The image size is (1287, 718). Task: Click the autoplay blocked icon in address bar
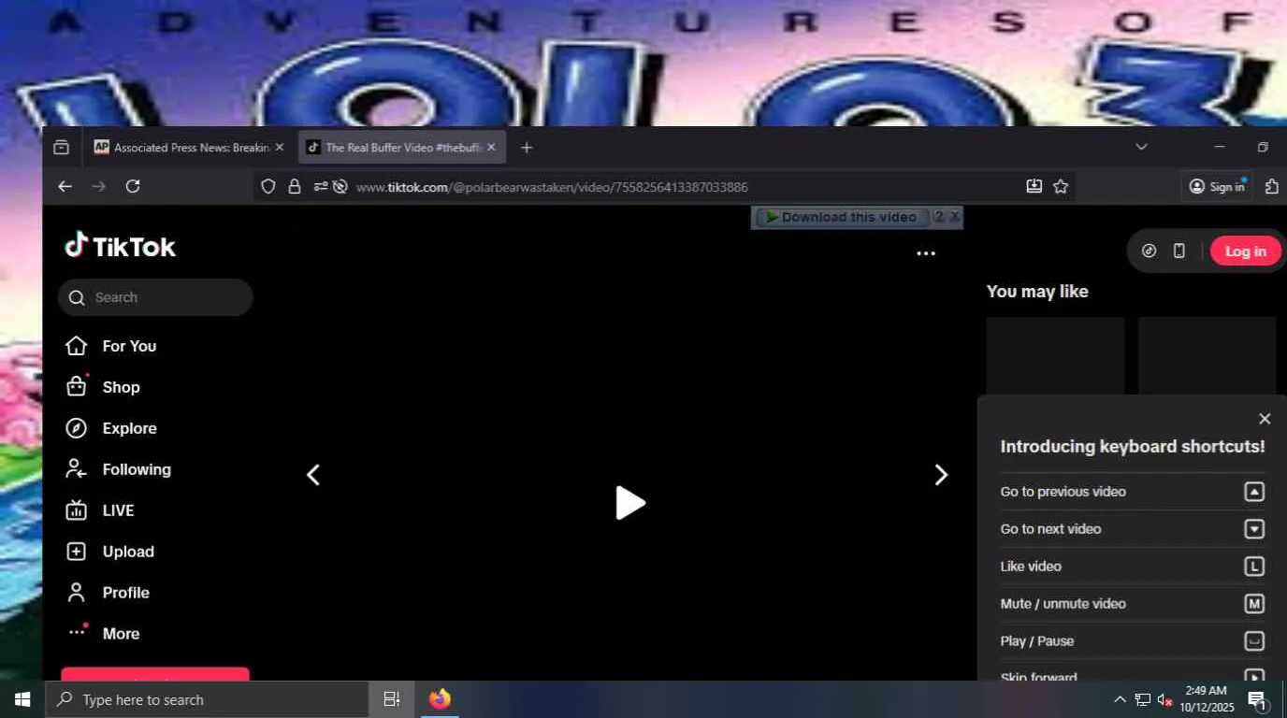tap(340, 187)
